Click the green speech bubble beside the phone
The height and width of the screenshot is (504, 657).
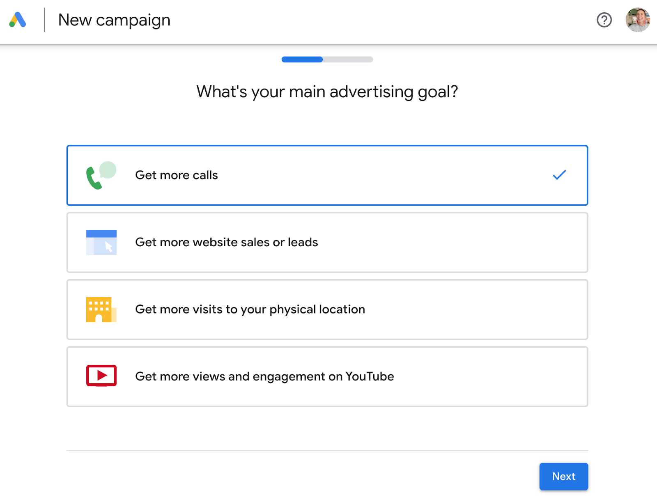(108, 169)
